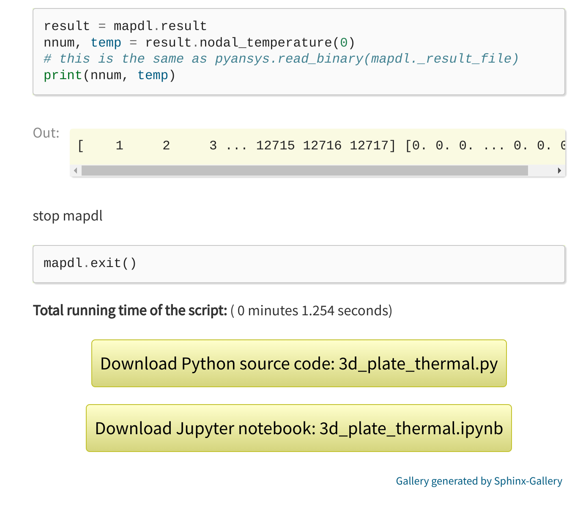Click the 'stop mapdl' paragraph text
Screen dimensions: 572x529
pyautogui.click(x=68, y=216)
